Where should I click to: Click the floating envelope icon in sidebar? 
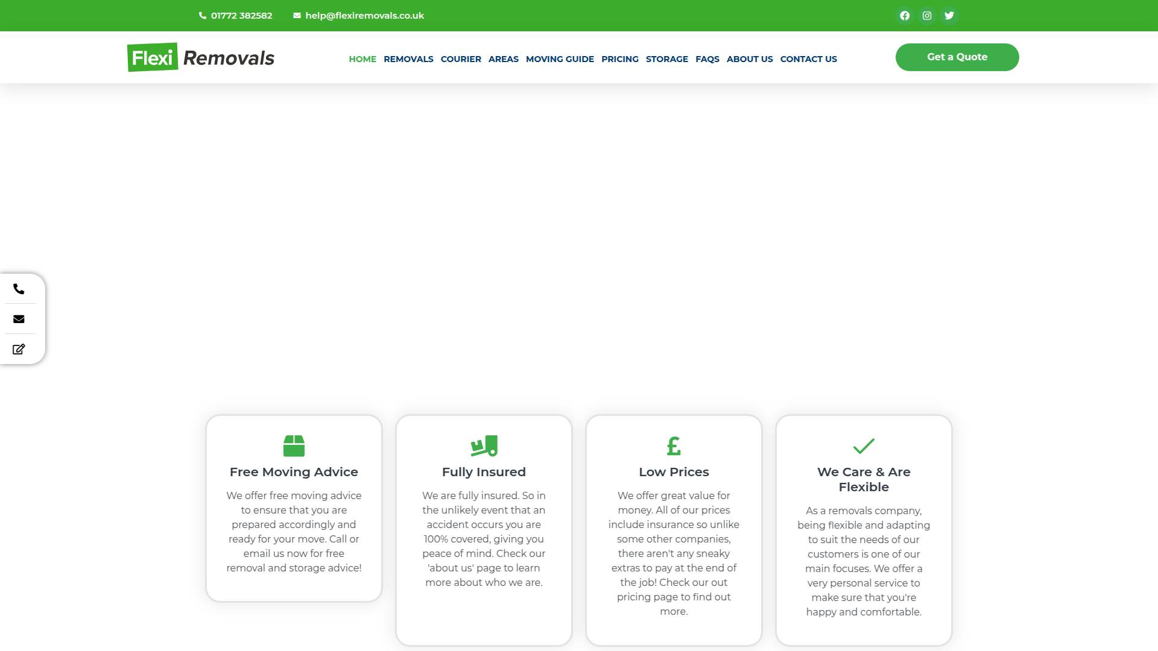(x=19, y=319)
